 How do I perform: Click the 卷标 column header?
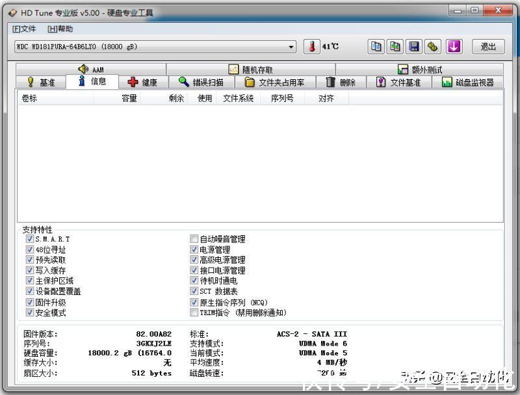(56, 98)
